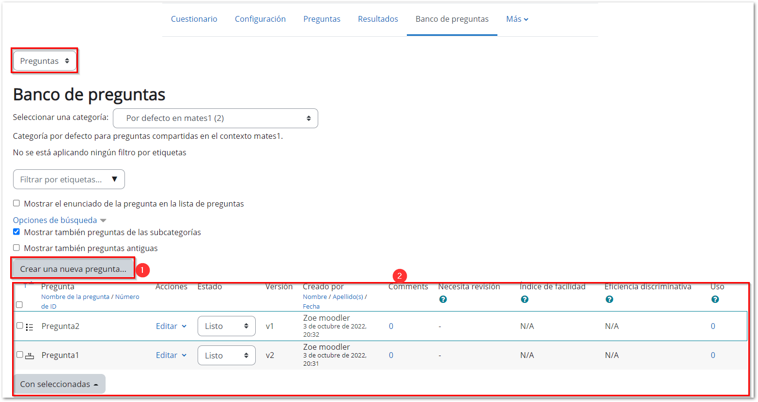The image size is (758, 402).
Task: Open the Filtrar por etiquetas dropdown
Action: click(x=69, y=179)
